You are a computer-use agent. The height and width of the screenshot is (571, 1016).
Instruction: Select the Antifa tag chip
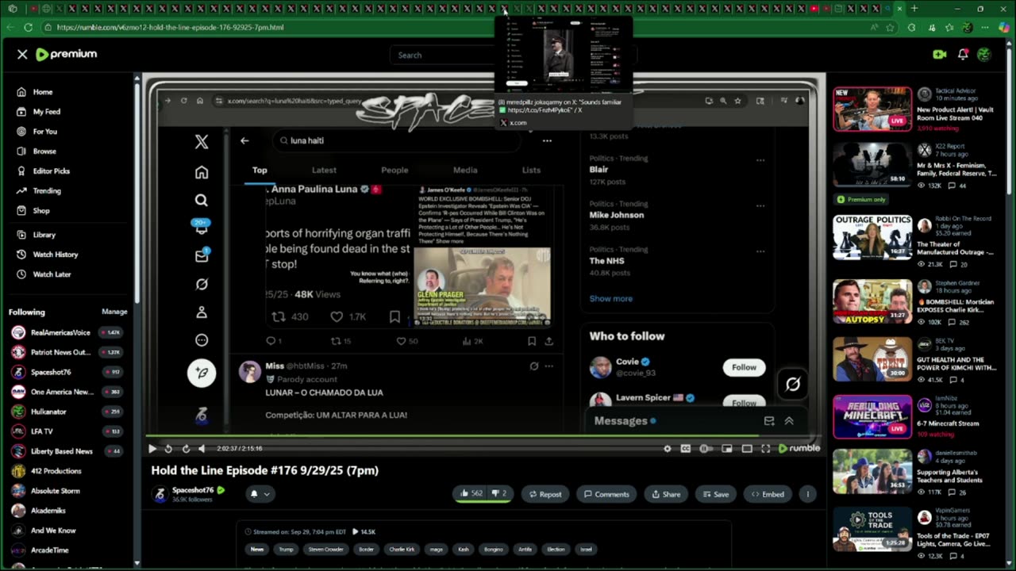click(x=525, y=549)
